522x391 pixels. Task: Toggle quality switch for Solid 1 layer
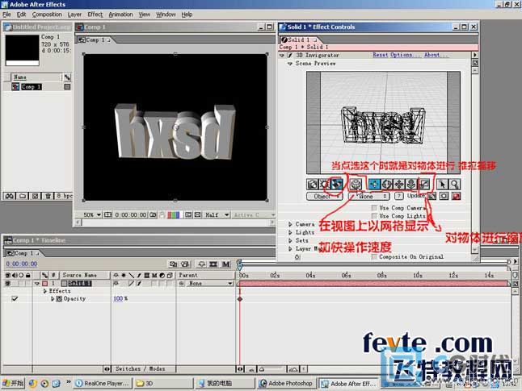click(132, 283)
